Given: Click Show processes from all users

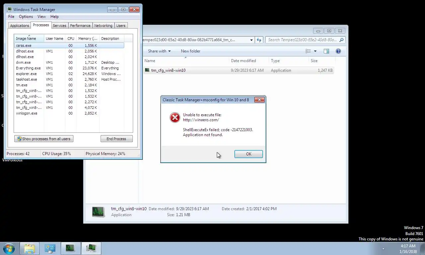Looking at the screenshot, I should 43,139.
